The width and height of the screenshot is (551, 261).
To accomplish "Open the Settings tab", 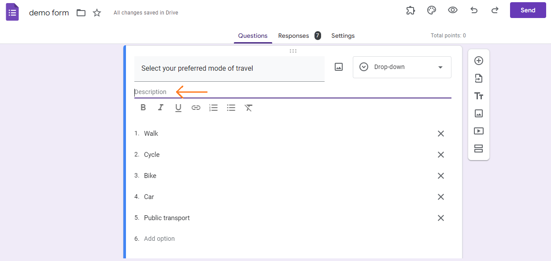I will (x=343, y=36).
